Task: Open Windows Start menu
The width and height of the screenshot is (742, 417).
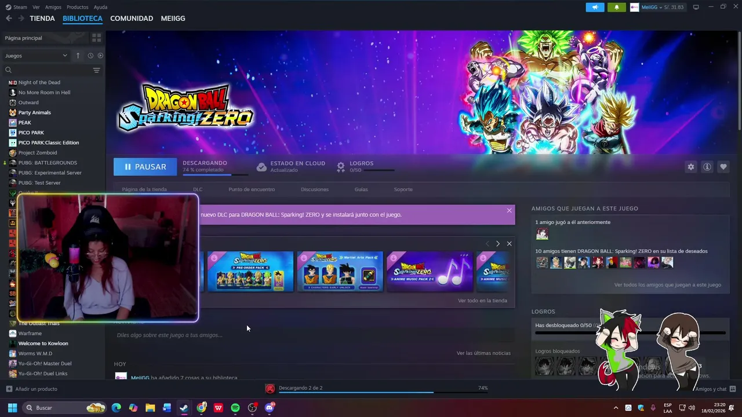Action: tap(12, 408)
